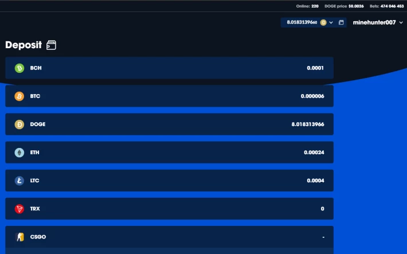Select the LTC deposit row

point(169,181)
